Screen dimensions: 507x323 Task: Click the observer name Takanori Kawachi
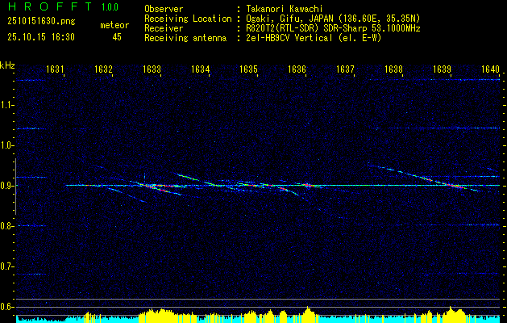point(284,9)
